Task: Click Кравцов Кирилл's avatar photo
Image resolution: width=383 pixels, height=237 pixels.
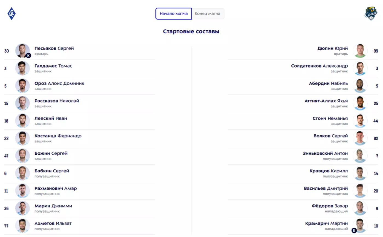Action: (x=360, y=173)
